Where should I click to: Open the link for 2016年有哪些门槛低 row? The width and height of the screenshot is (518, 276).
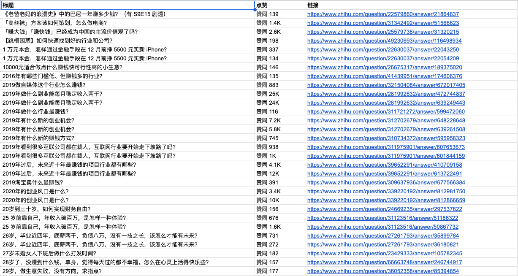pyautogui.click(x=385, y=76)
